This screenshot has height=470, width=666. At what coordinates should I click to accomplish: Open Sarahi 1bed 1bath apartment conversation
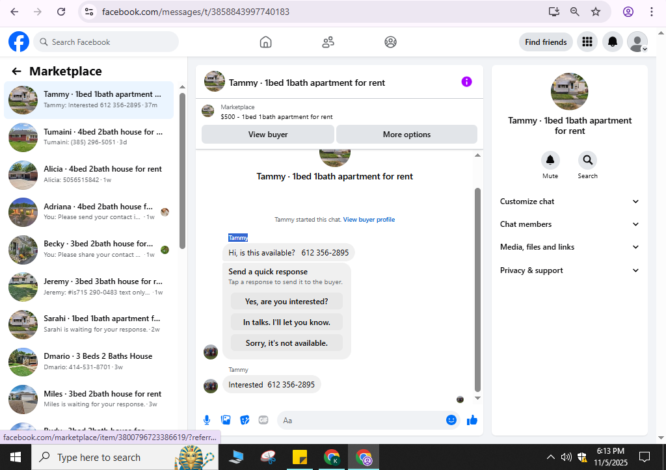pyautogui.click(x=88, y=324)
